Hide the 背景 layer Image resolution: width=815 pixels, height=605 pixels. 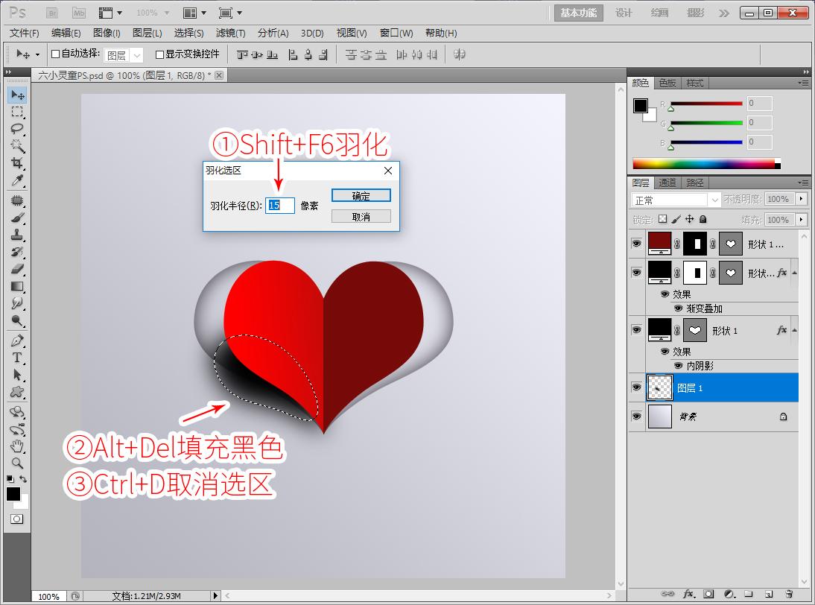636,416
